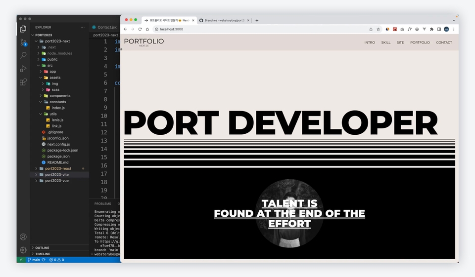Toggle the browser side panel
The height and width of the screenshot is (277, 475).
point(439,29)
